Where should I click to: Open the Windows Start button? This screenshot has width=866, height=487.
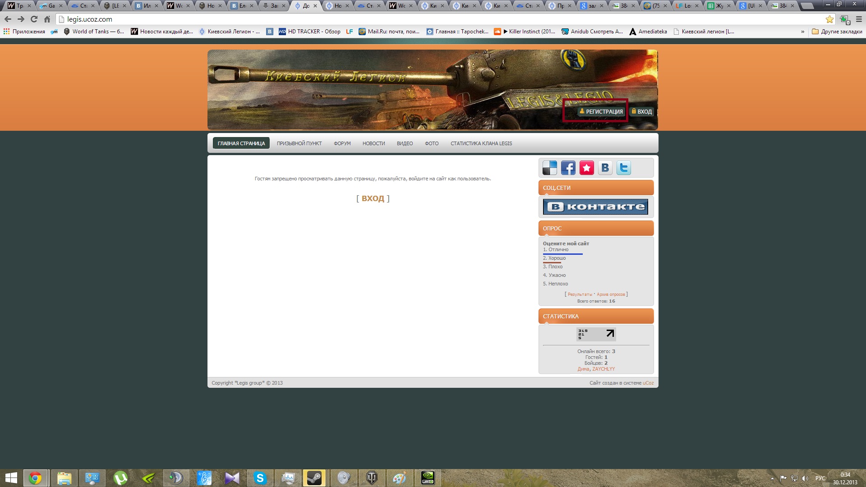coord(11,478)
